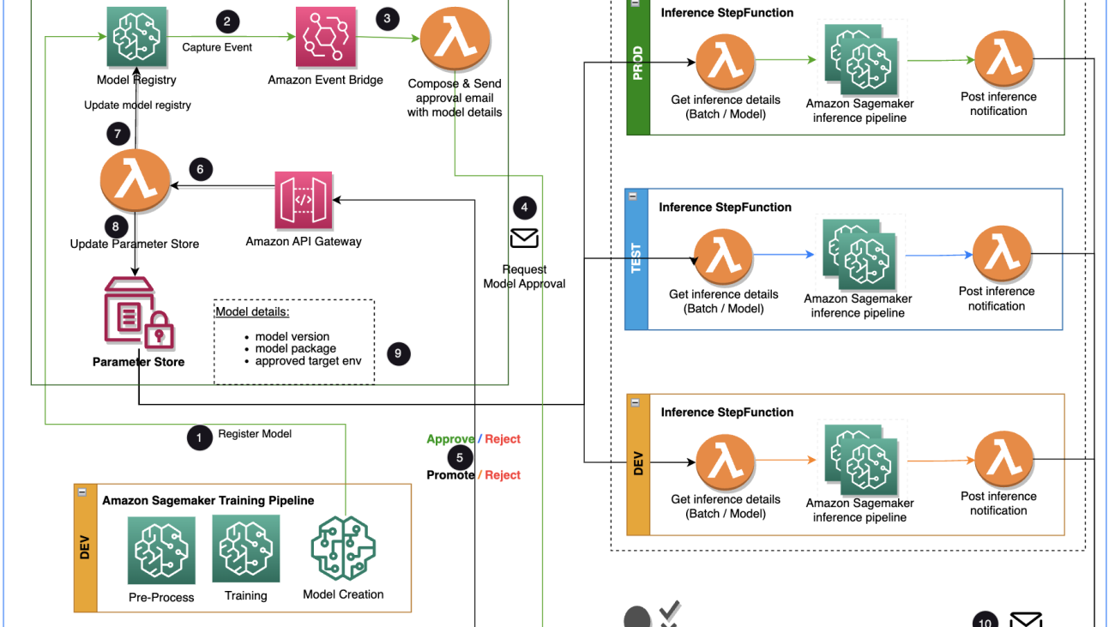Select the Amazon API Gateway label
Image resolution: width=1115 pixels, height=627 pixels.
coord(304,242)
